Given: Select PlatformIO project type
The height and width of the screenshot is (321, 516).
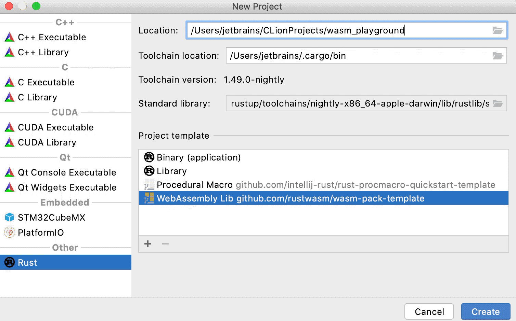Looking at the screenshot, I should [66, 233].
